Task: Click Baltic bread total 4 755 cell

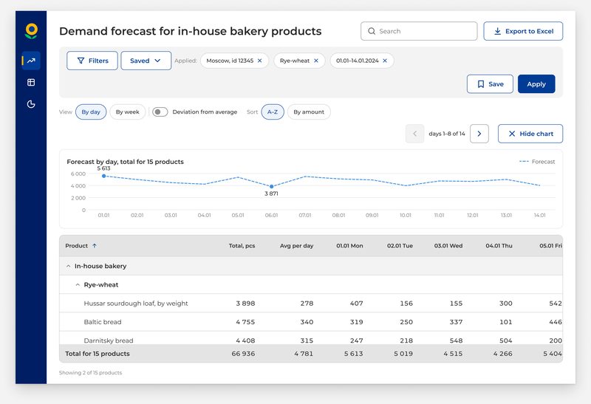Action: [245, 322]
